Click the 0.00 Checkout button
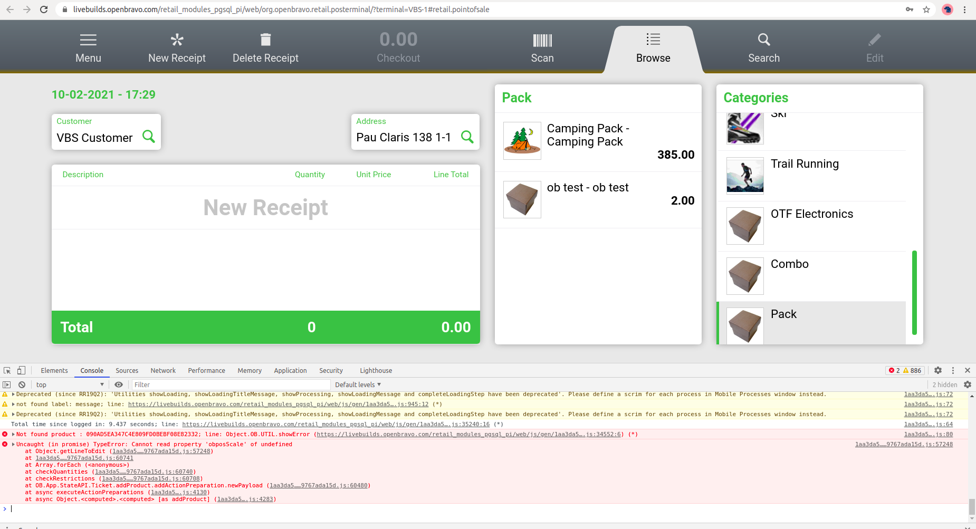Screen dimensions: 976x529 coord(398,47)
